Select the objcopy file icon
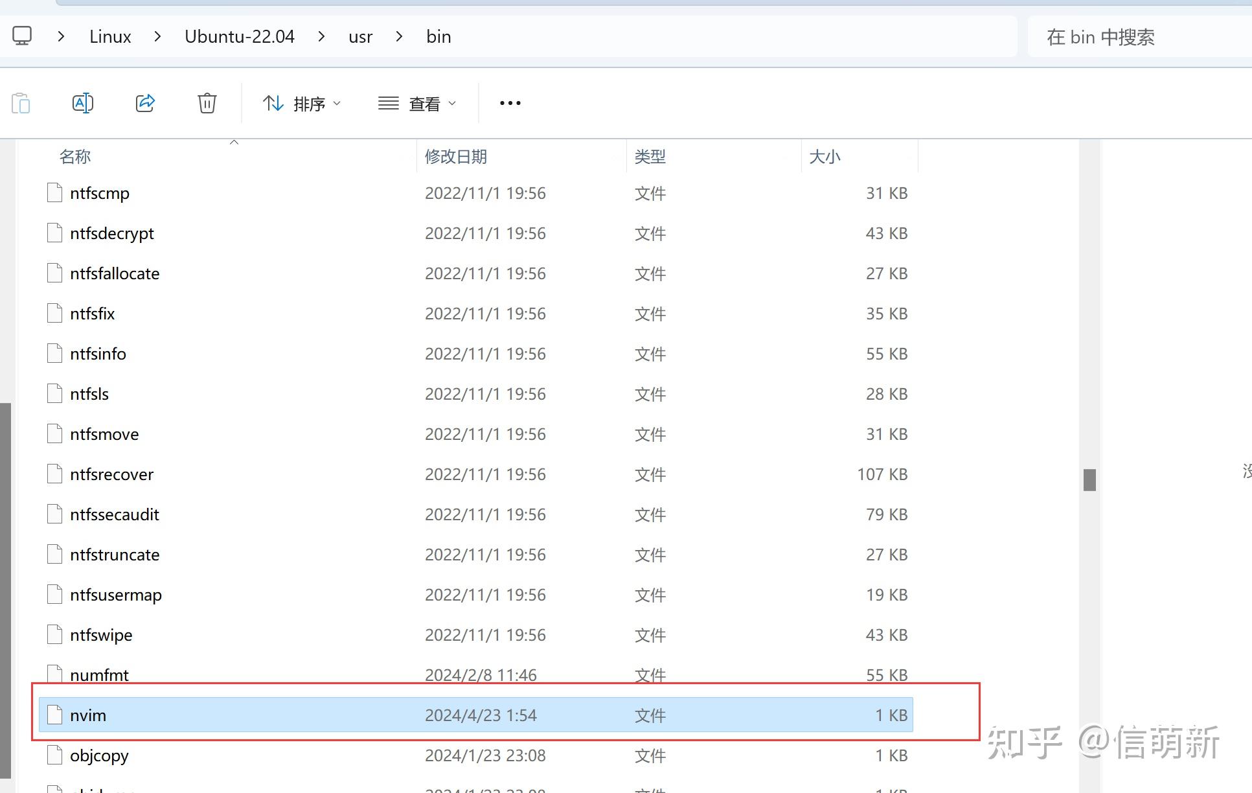 [55, 755]
